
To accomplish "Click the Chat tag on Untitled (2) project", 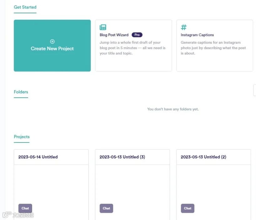I will click(x=188, y=208).
